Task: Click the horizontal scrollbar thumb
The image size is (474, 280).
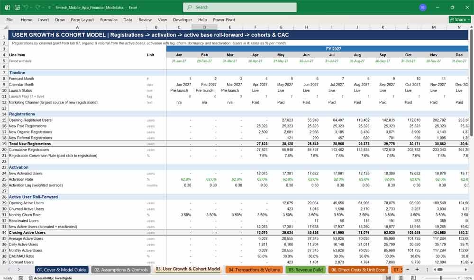Action: tap(440, 270)
